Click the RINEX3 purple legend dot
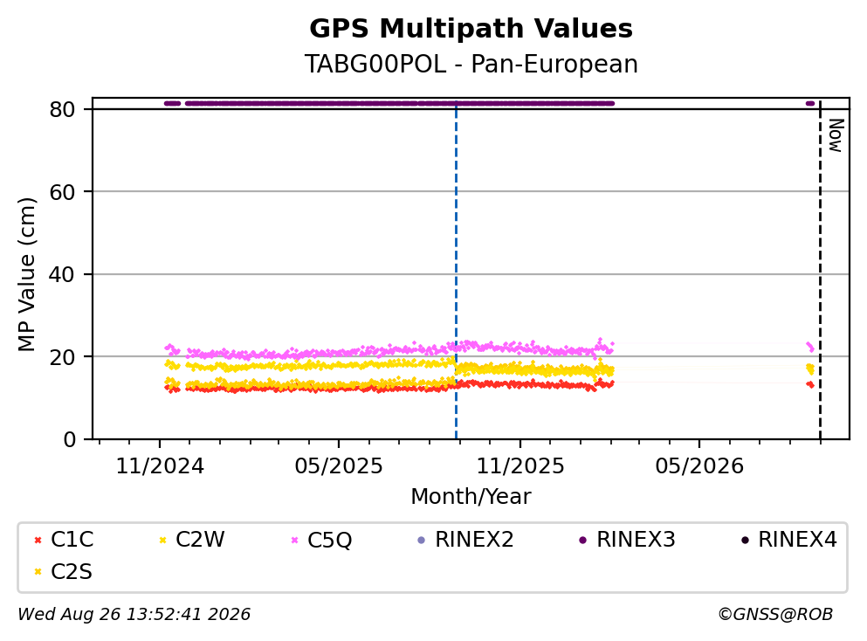Viewport: 867px width, 641px height. point(582,541)
